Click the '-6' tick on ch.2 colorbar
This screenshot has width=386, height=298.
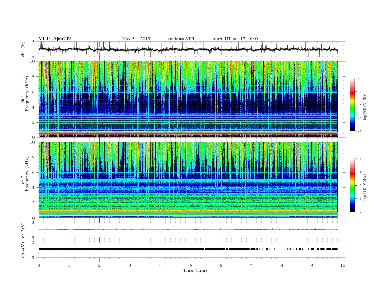click(359, 199)
